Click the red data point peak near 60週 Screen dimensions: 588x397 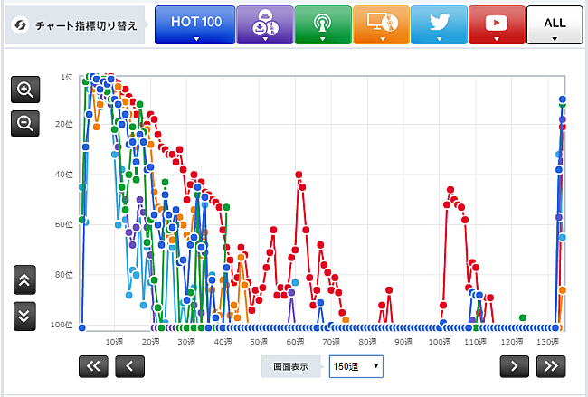(x=299, y=175)
